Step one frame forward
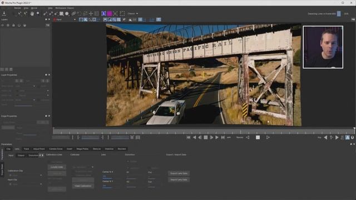Screen dimensions: 356x200 pos(211,137)
